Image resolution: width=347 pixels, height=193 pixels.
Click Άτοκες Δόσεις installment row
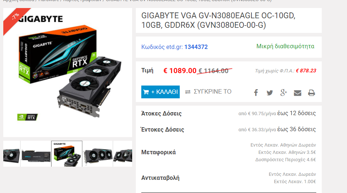point(229,113)
